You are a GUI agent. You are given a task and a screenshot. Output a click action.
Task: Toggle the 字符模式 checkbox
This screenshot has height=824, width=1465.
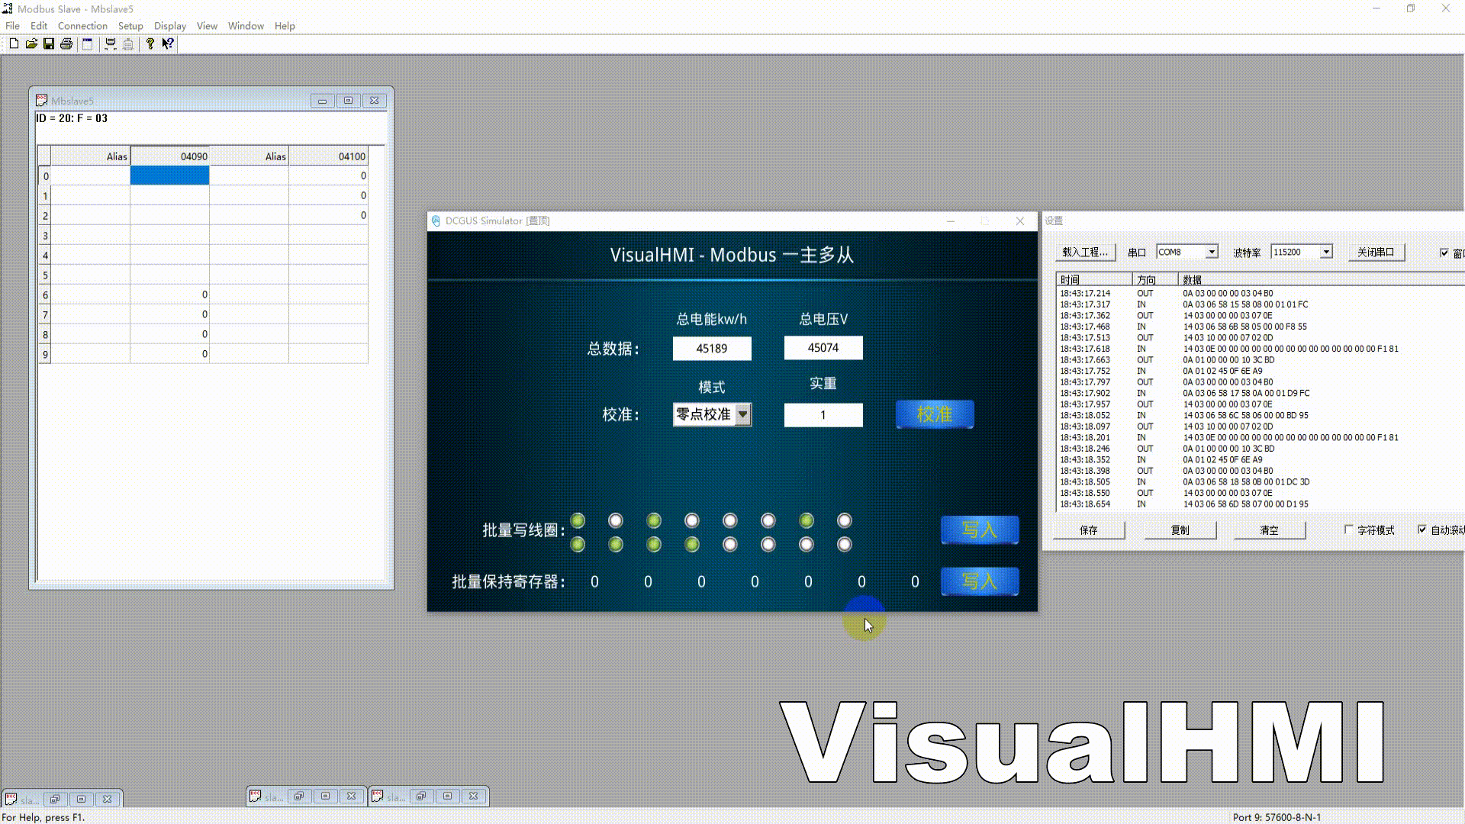[1348, 529]
